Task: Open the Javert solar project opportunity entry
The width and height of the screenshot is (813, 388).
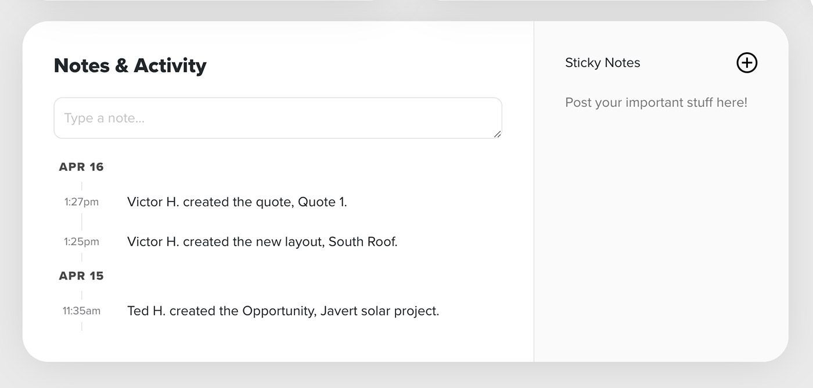Action: 283,311
